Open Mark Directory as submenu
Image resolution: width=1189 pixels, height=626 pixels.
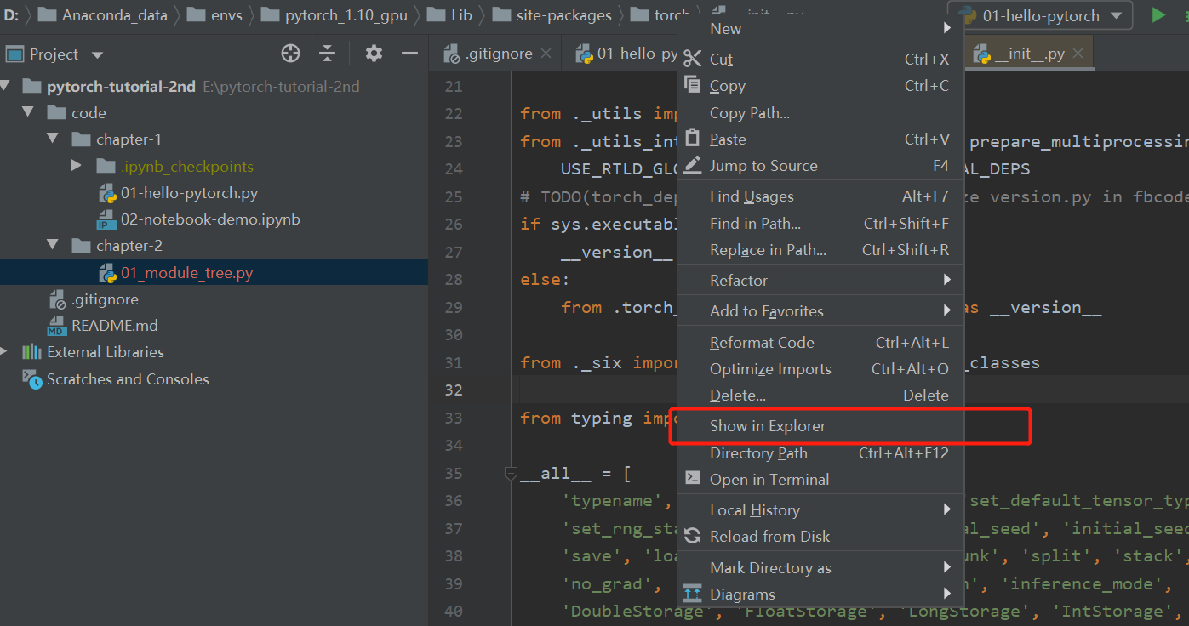click(x=820, y=567)
